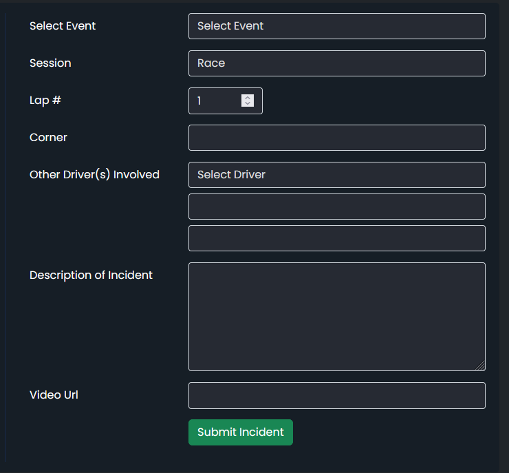Click the Session field label
Screen dimensions: 509x473
(50, 63)
